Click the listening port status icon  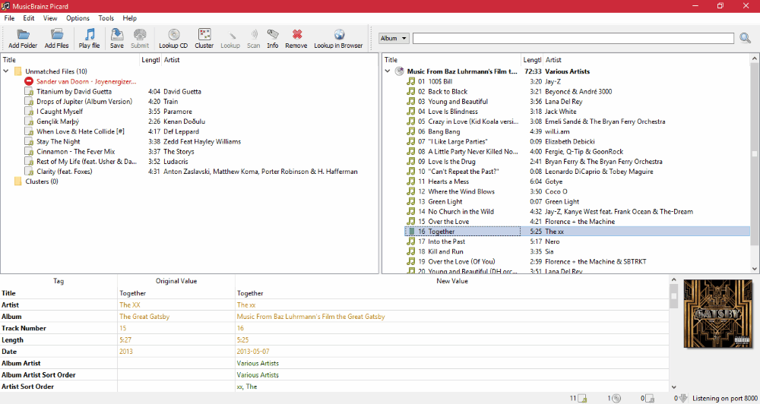point(683,398)
